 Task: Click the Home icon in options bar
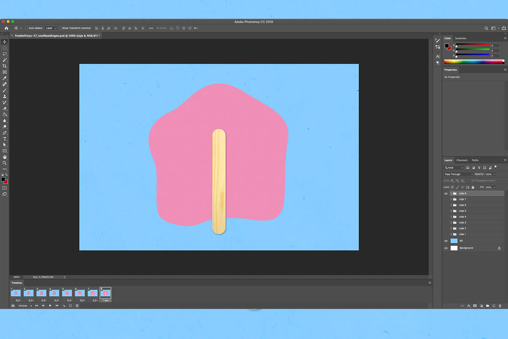click(x=6, y=28)
